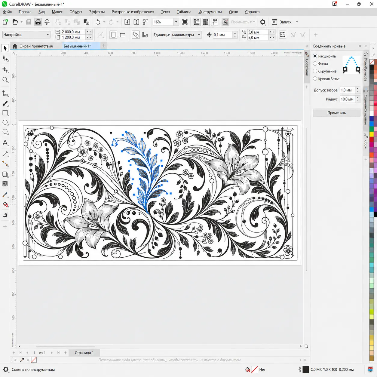Choose the Connector tool
Viewport: 377px width, 377px height.
pyautogui.click(x=5, y=164)
